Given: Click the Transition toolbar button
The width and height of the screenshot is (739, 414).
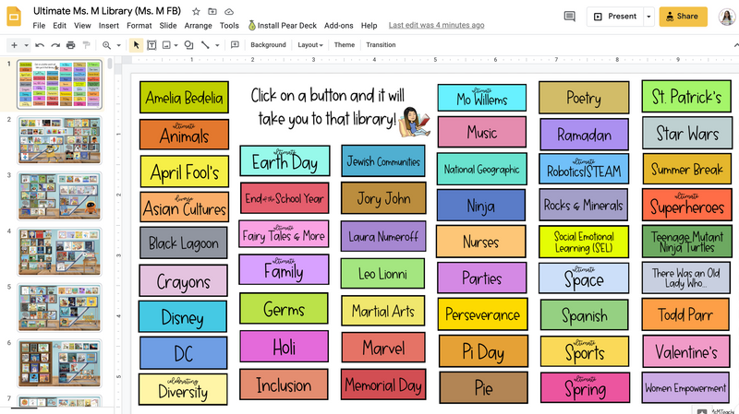Looking at the screenshot, I should (x=381, y=45).
